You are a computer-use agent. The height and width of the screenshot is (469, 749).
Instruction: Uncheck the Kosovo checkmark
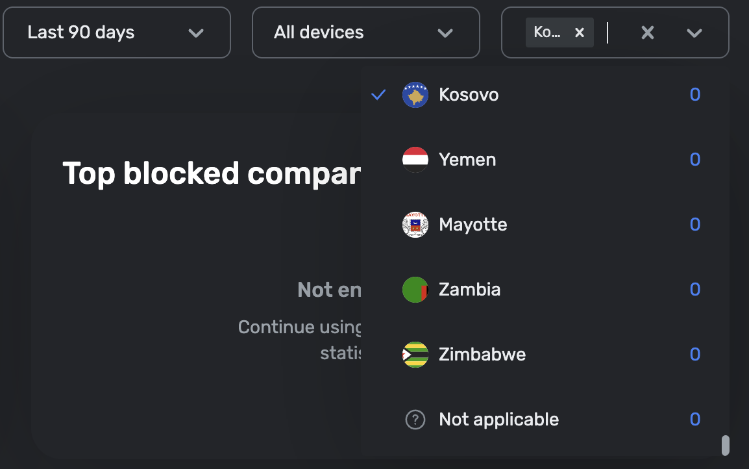click(x=378, y=95)
